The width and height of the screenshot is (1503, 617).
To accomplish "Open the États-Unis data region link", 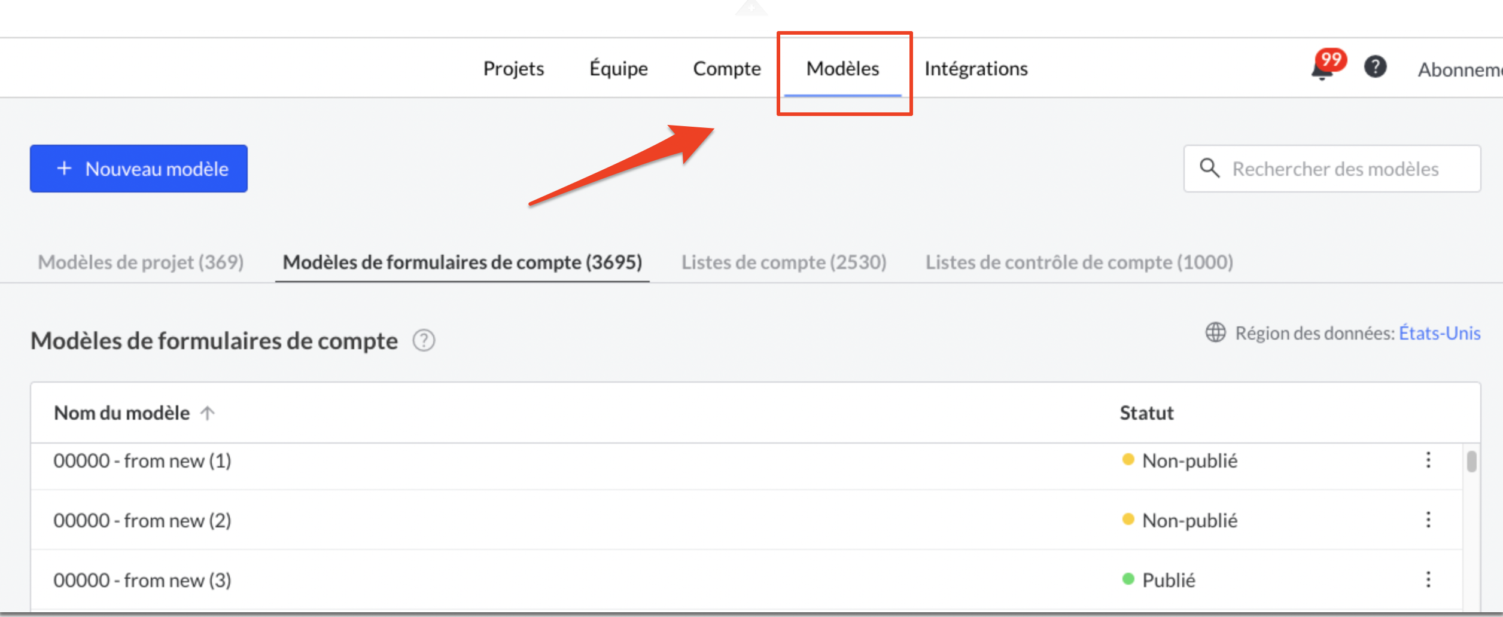I will [1440, 332].
